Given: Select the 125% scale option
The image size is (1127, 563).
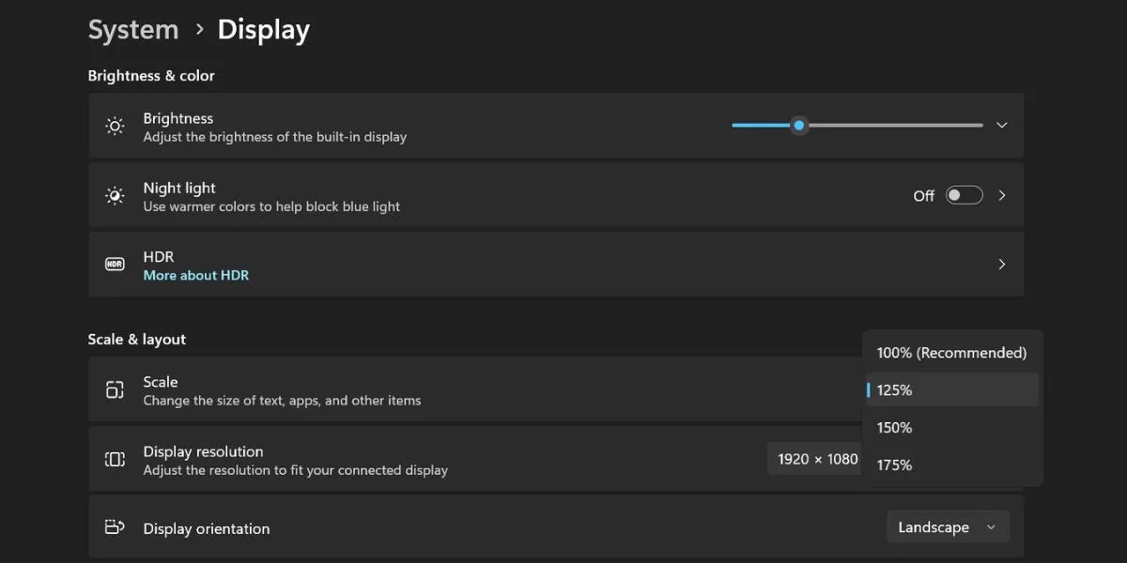Looking at the screenshot, I should click(x=951, y=389).
